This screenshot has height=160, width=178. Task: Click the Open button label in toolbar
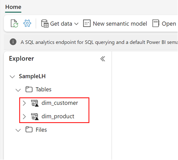pyautogui.click(x=169, y=24)
